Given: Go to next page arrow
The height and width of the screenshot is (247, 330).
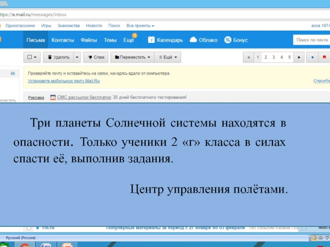Looking at the screenshot, I should (x=299, y=57).
